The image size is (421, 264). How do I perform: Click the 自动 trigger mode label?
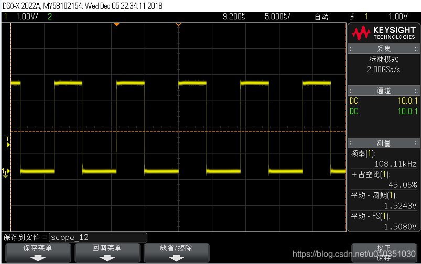click(322, 17)
